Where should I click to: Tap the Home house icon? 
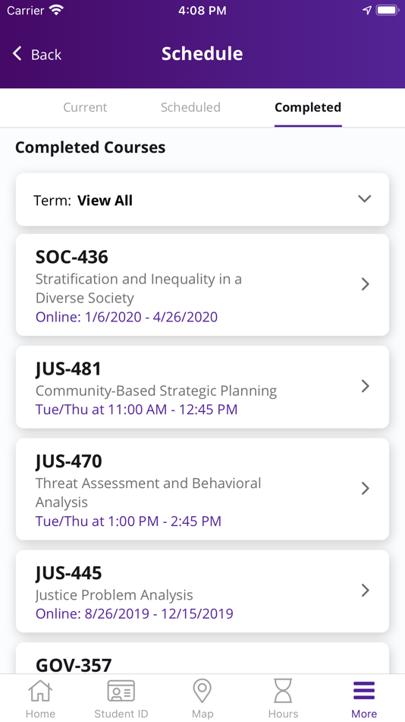pyautogui.click(x=40, y=691)
